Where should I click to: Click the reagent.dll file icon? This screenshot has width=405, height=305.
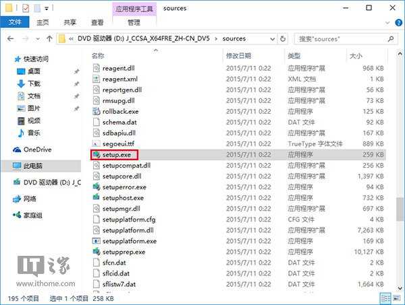97,68
